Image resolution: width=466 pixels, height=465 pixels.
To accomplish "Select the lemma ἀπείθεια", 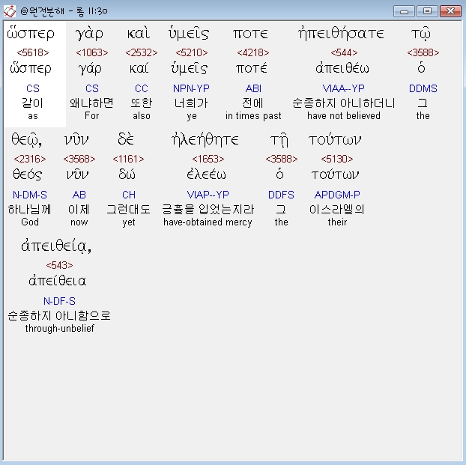I will tap(58, 281).
